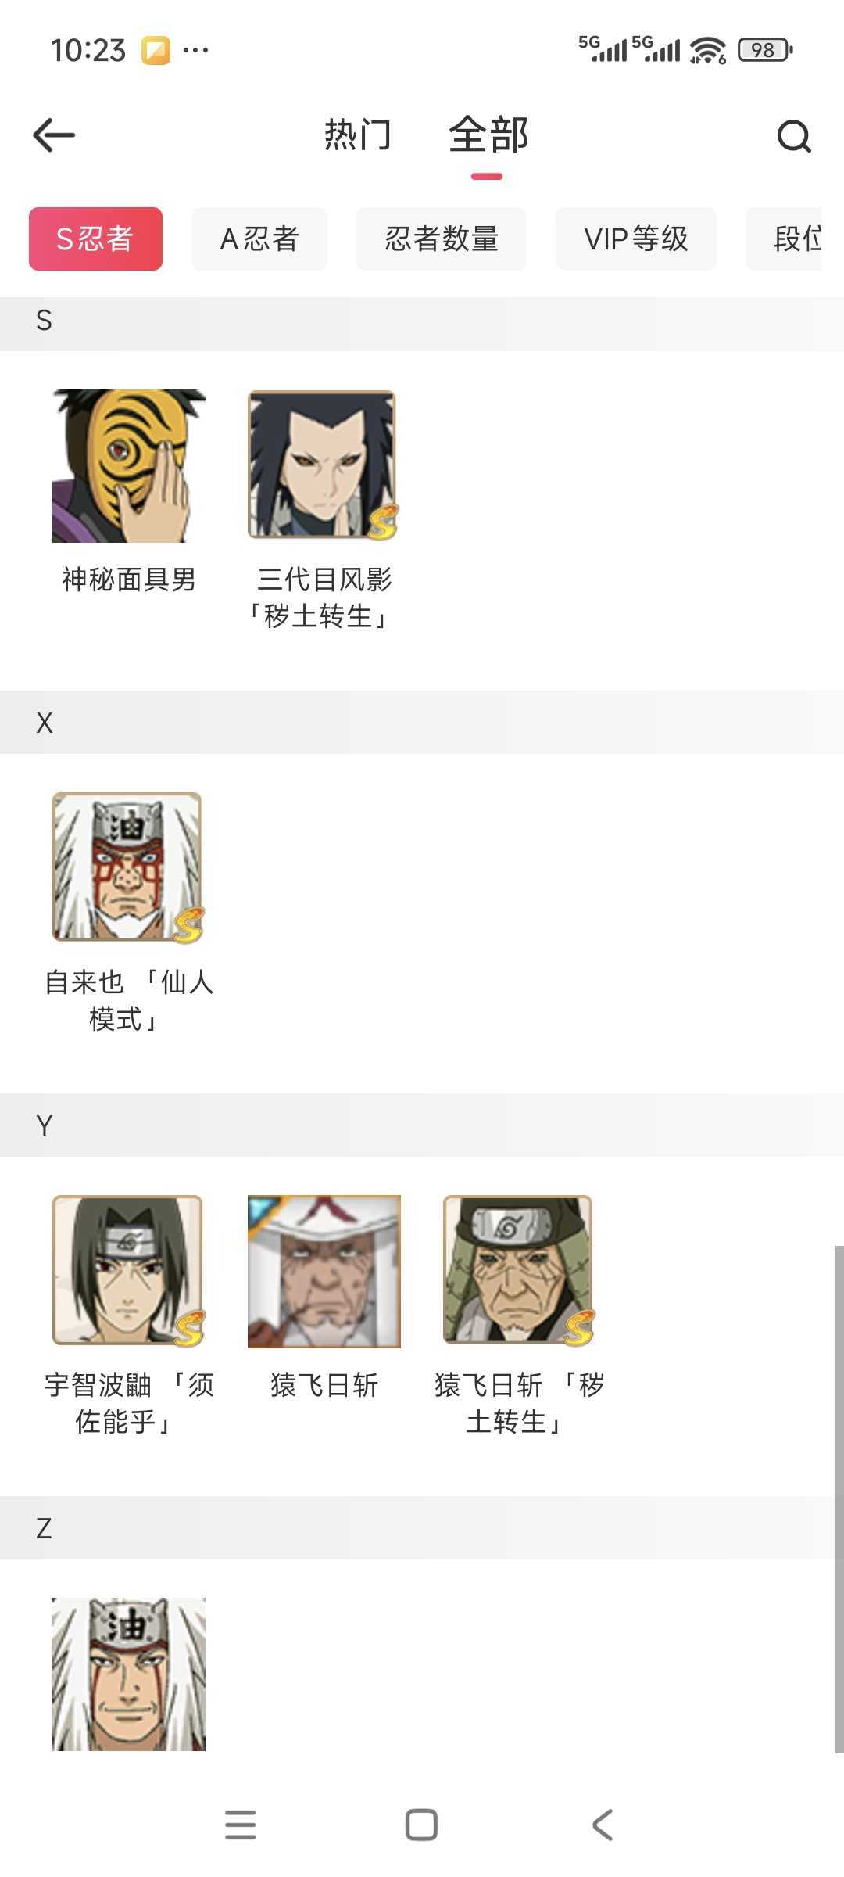Select 猿飞日斩 ninja portrait

(324, 1271)
